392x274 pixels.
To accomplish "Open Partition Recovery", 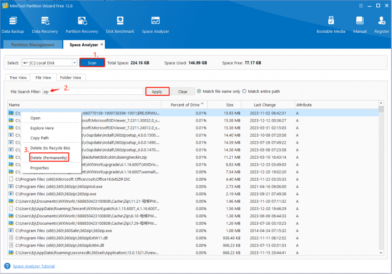I will pyautogui.click(x=82, y=24).
